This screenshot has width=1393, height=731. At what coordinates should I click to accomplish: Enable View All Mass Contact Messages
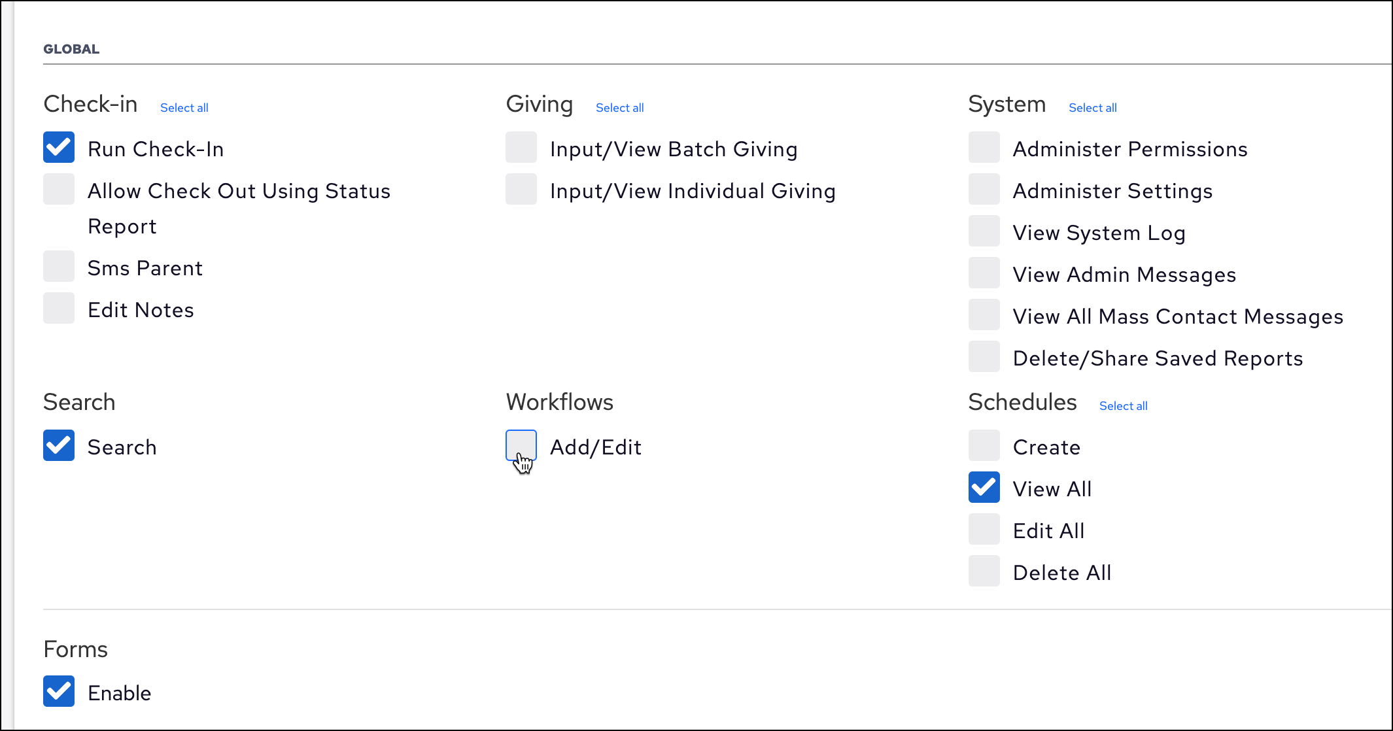pos(984,315)
